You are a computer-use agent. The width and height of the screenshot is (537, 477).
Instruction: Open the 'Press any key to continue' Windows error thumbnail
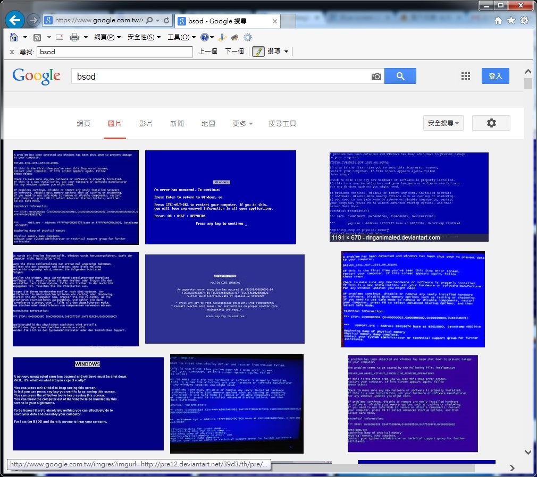click(x=221, y=197)
